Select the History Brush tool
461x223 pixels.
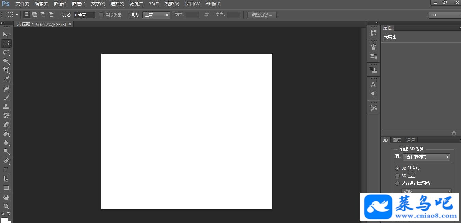pyautogui.click(x=6, y=116)
